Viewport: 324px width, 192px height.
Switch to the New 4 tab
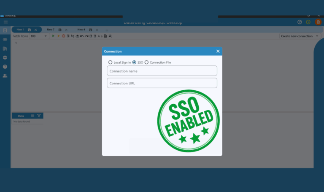point(81,30)
